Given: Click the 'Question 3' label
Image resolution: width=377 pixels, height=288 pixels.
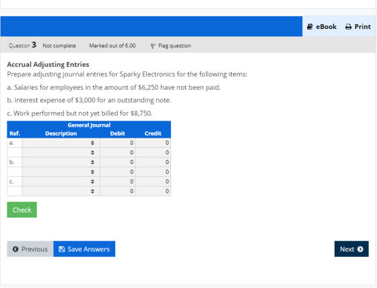Looking at the screenshot, I should (x=22, y=45).
